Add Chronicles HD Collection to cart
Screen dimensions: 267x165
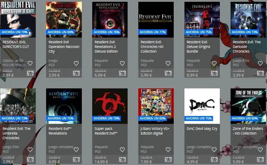coord(168,73)
